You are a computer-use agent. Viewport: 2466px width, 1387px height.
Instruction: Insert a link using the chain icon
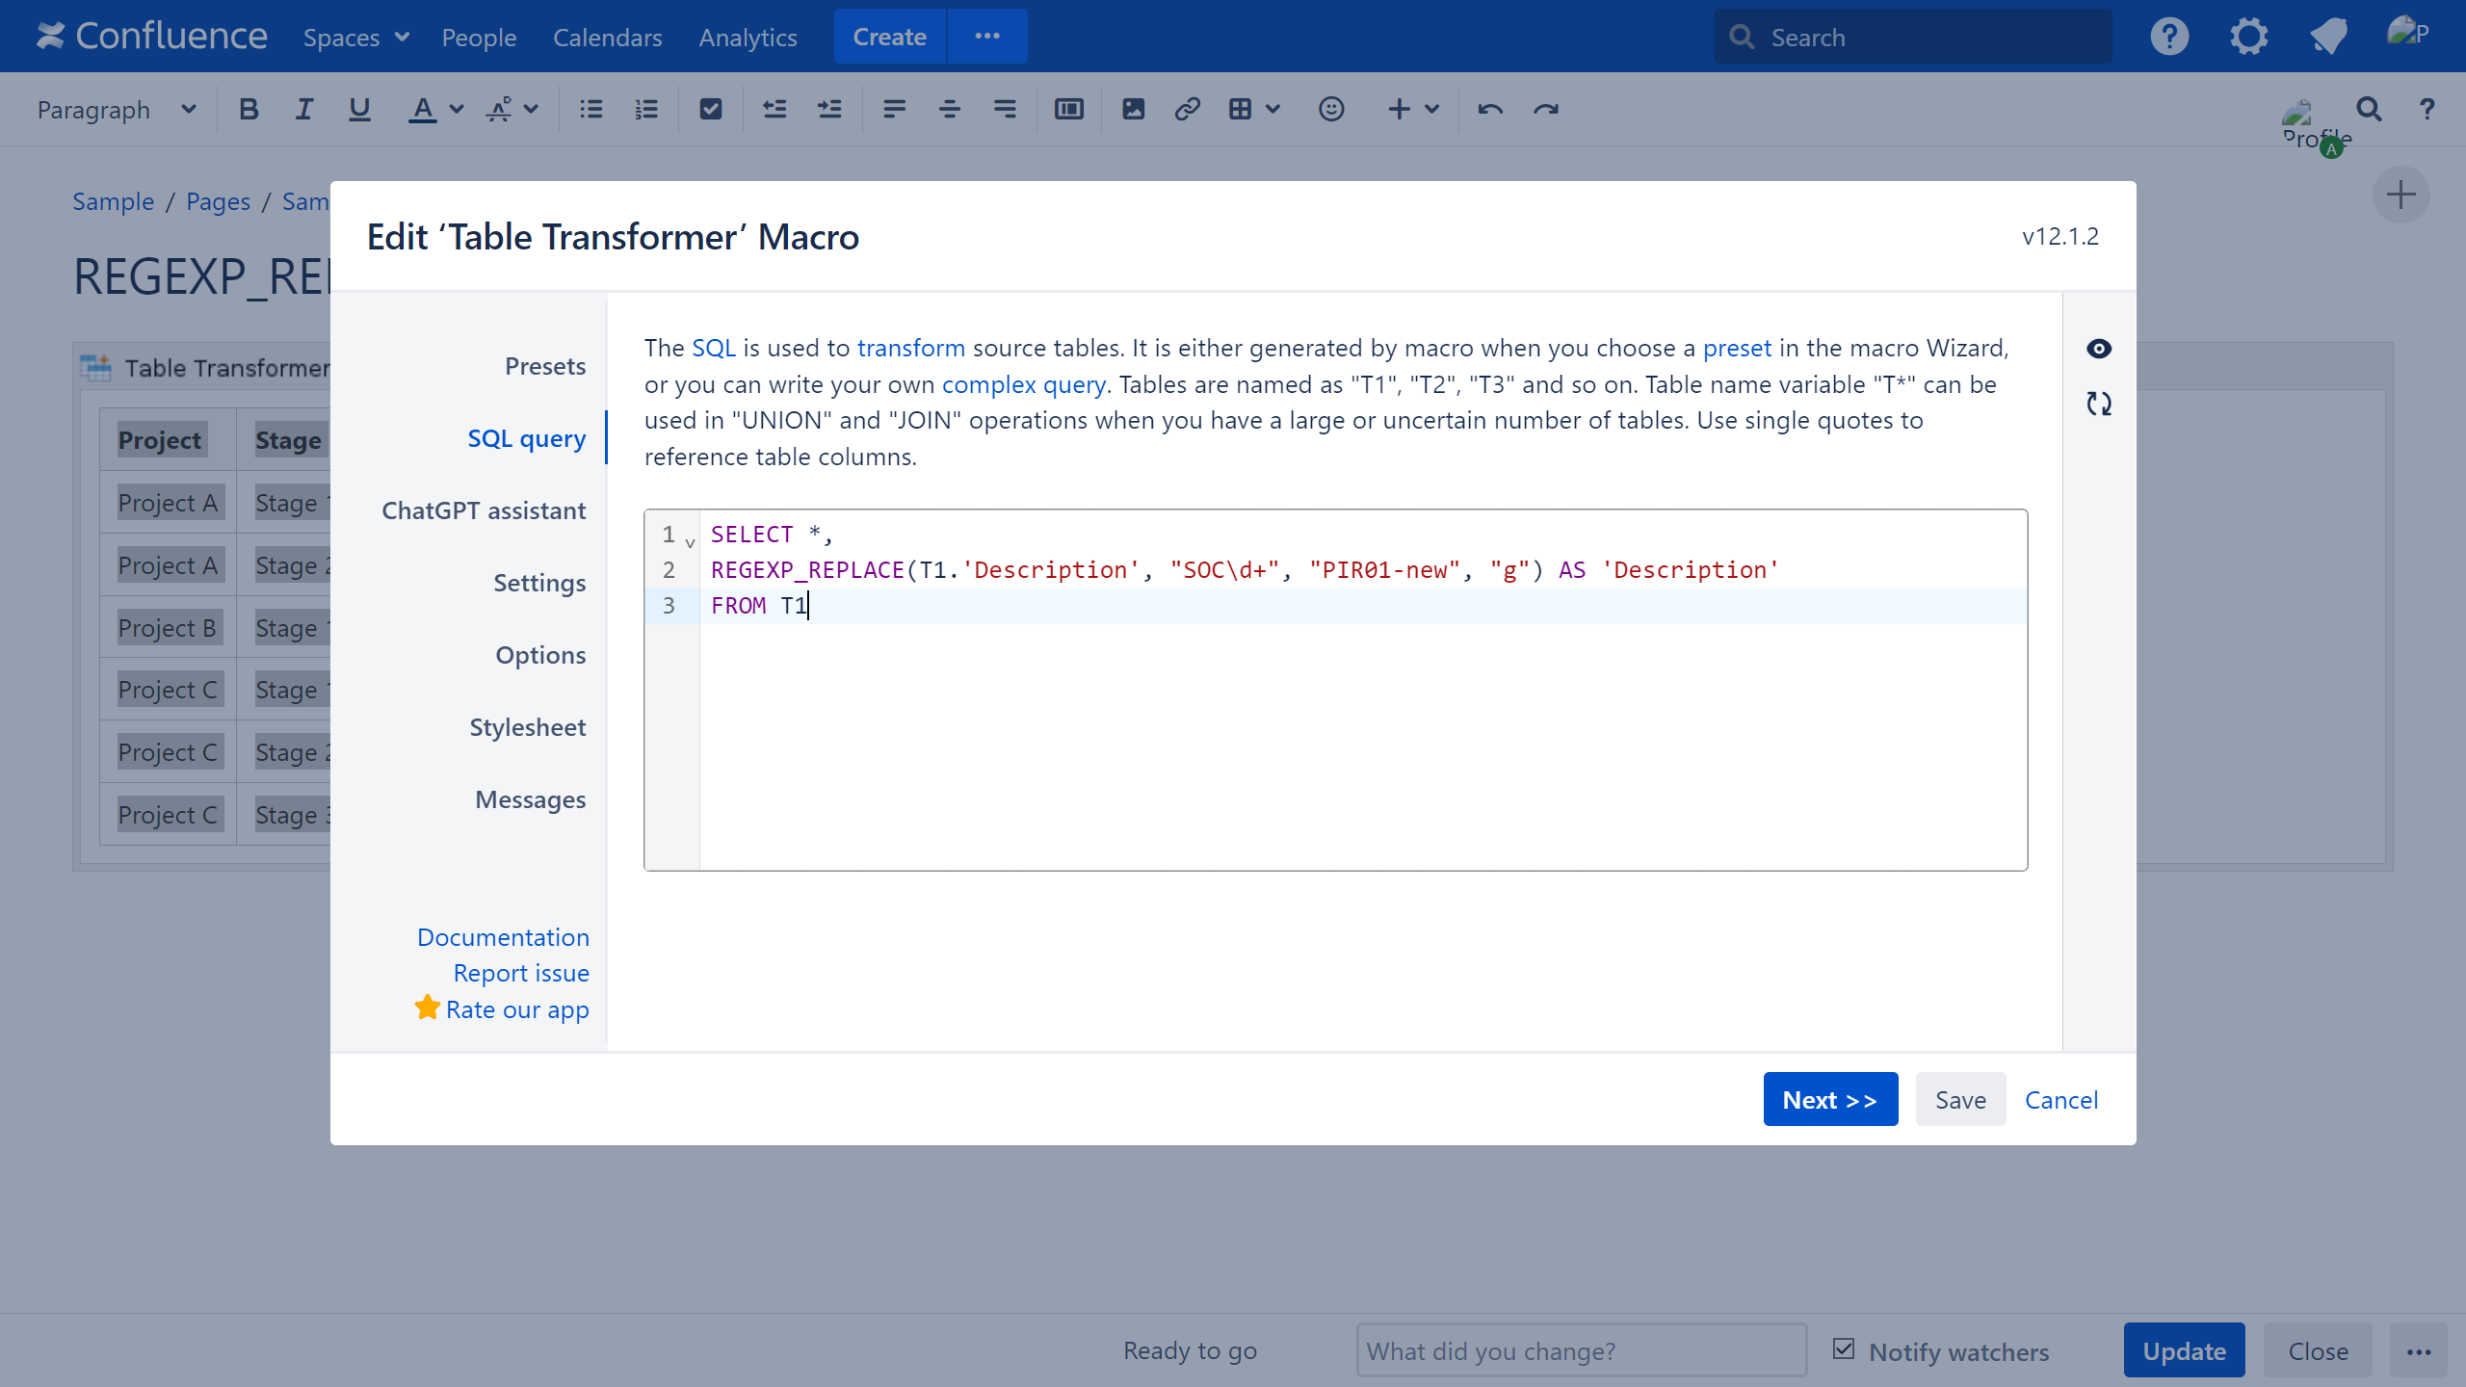[1187, 110]
